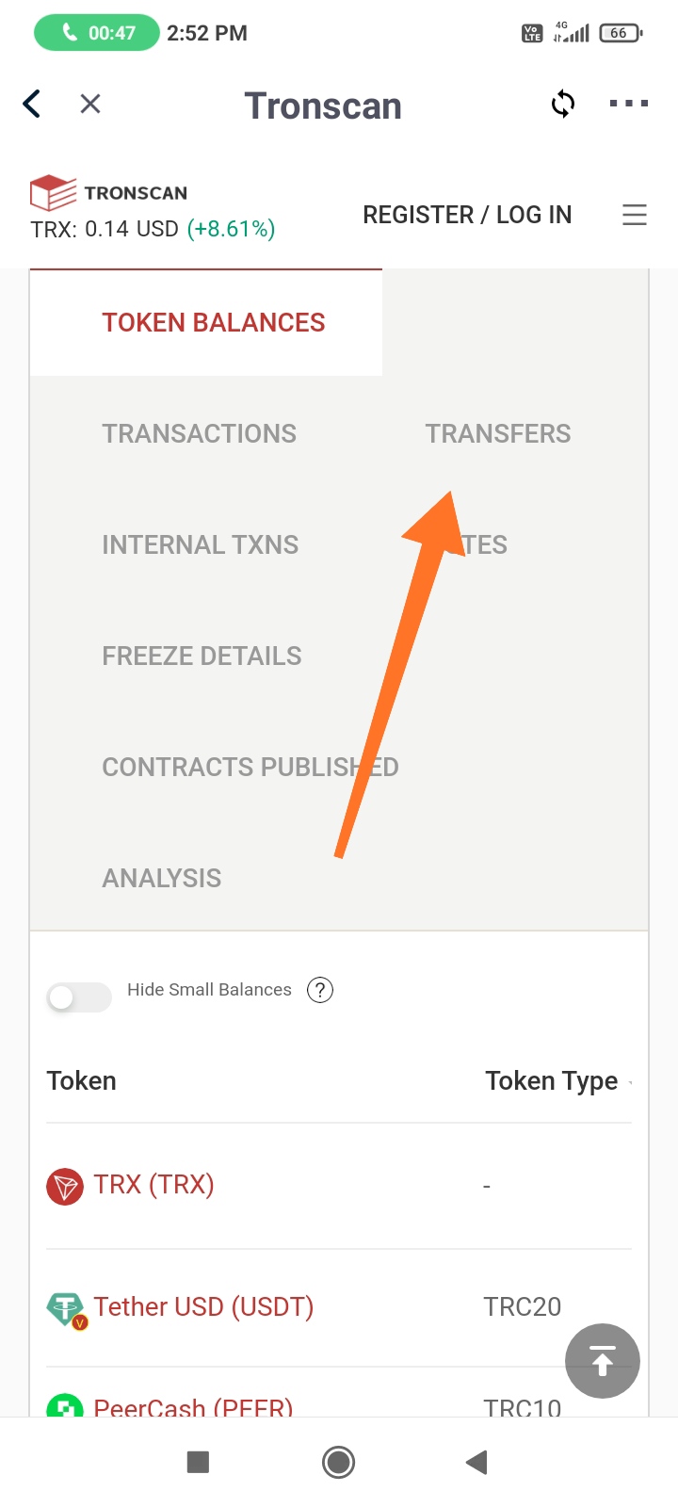The image size is (678, 1507).
Task: Open the TRX (TRX) token link
Action: 153,1184
